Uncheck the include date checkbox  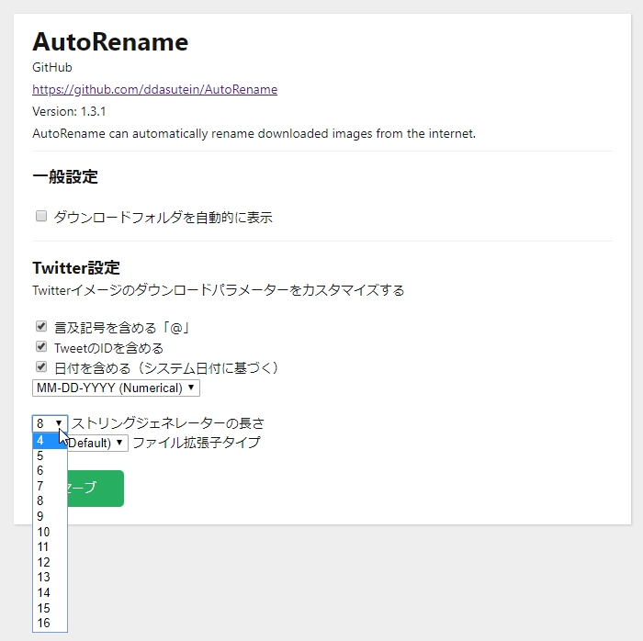click(x=41, y=366)
